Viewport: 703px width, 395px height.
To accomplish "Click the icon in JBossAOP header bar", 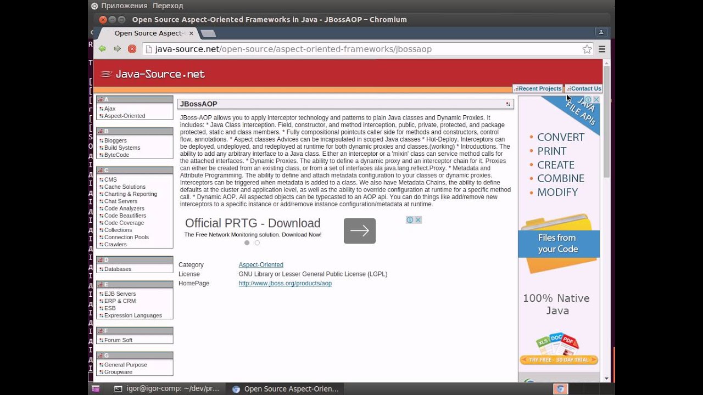I will (x=508, y=104).
